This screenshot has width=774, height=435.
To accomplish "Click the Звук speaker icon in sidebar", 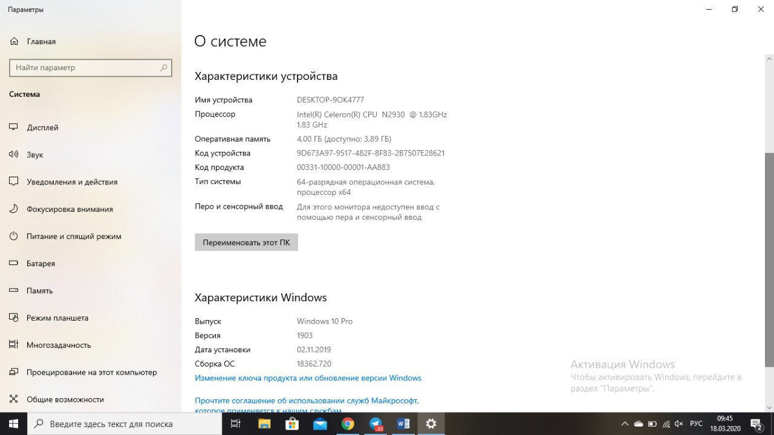I will click(x=14, y=155).
